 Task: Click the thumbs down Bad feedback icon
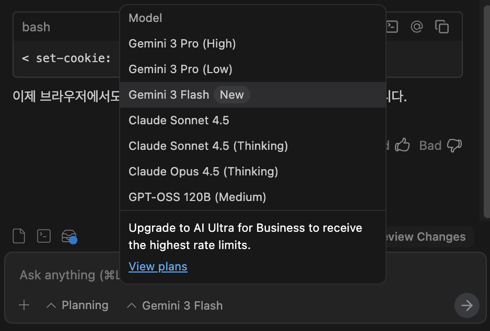point(454,145)
